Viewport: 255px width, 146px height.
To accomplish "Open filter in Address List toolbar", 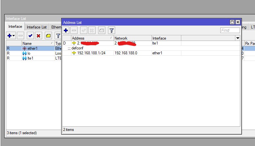I will (x=111, y=30).
